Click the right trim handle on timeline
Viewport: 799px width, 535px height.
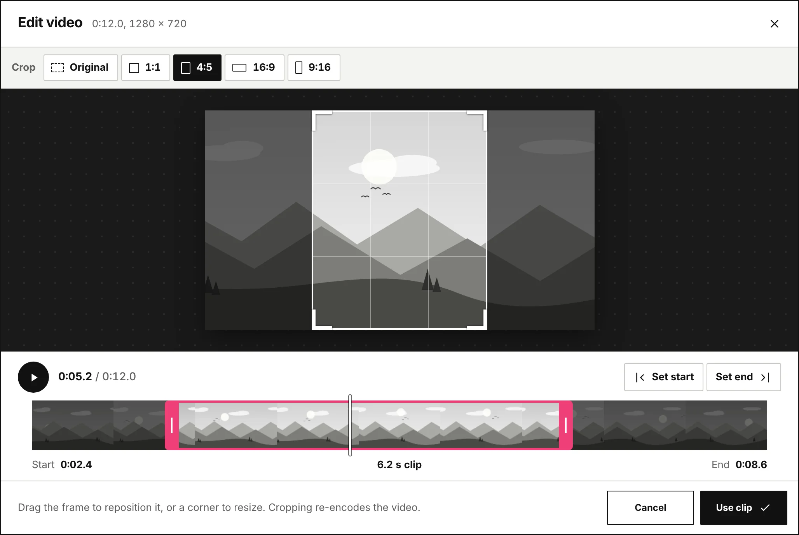point(566,425)
